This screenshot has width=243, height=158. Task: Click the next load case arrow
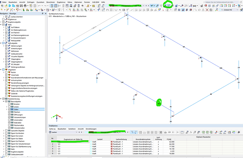coord(148,6)
